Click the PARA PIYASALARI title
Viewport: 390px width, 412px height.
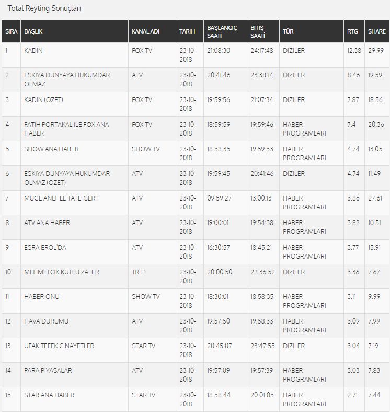[x=49, y=371]
